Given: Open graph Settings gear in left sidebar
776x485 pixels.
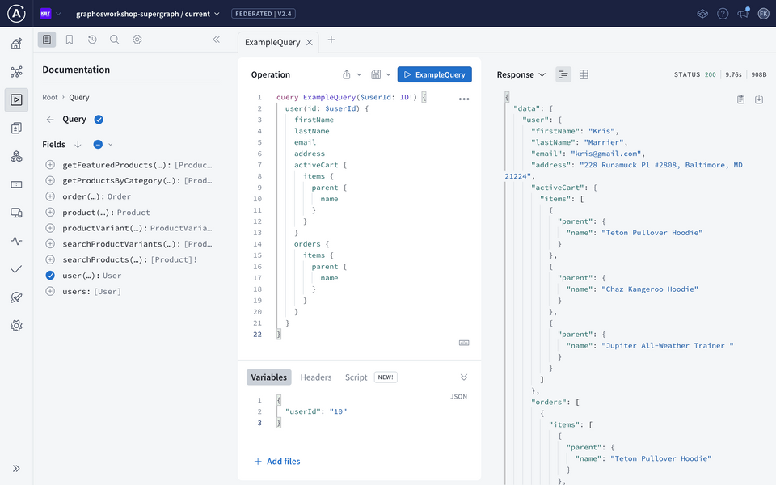Looking at the screenshot, I should [x=16, y=326].
